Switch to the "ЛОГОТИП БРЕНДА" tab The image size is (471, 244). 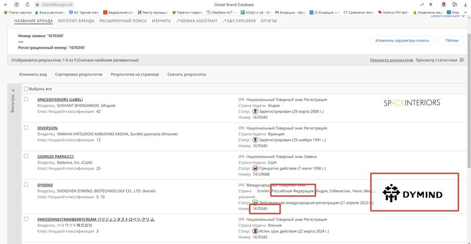[76, 21]
